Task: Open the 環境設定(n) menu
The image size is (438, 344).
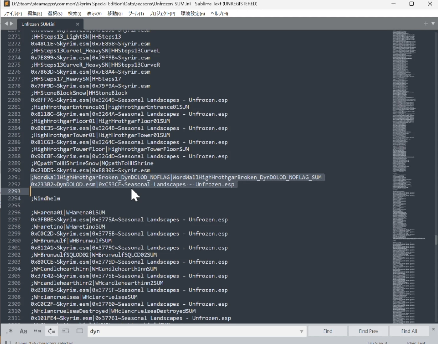Action: (193, 14)
